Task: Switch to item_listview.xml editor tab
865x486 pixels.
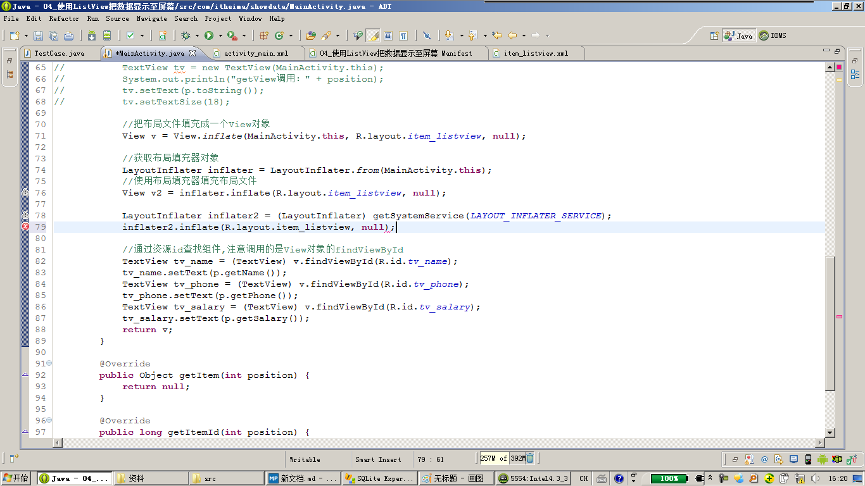Action: tap(536, 54)
